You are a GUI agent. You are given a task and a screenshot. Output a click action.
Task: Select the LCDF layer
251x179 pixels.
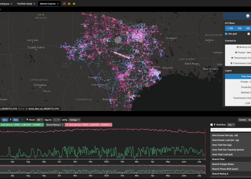[238, 103]
